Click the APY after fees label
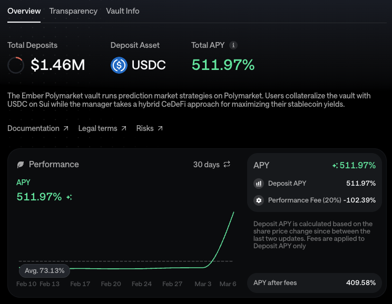The width and height of the screenshot is (392, 304). (275, 283)
